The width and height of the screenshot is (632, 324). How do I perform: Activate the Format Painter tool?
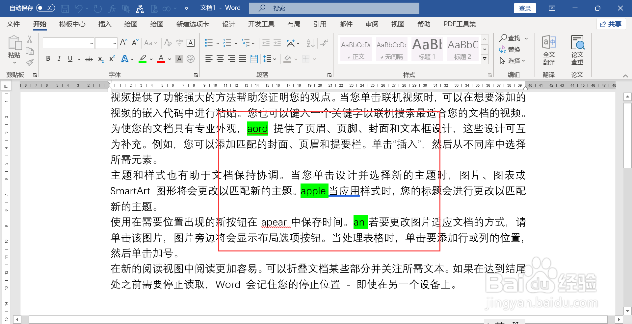point(29,62)
